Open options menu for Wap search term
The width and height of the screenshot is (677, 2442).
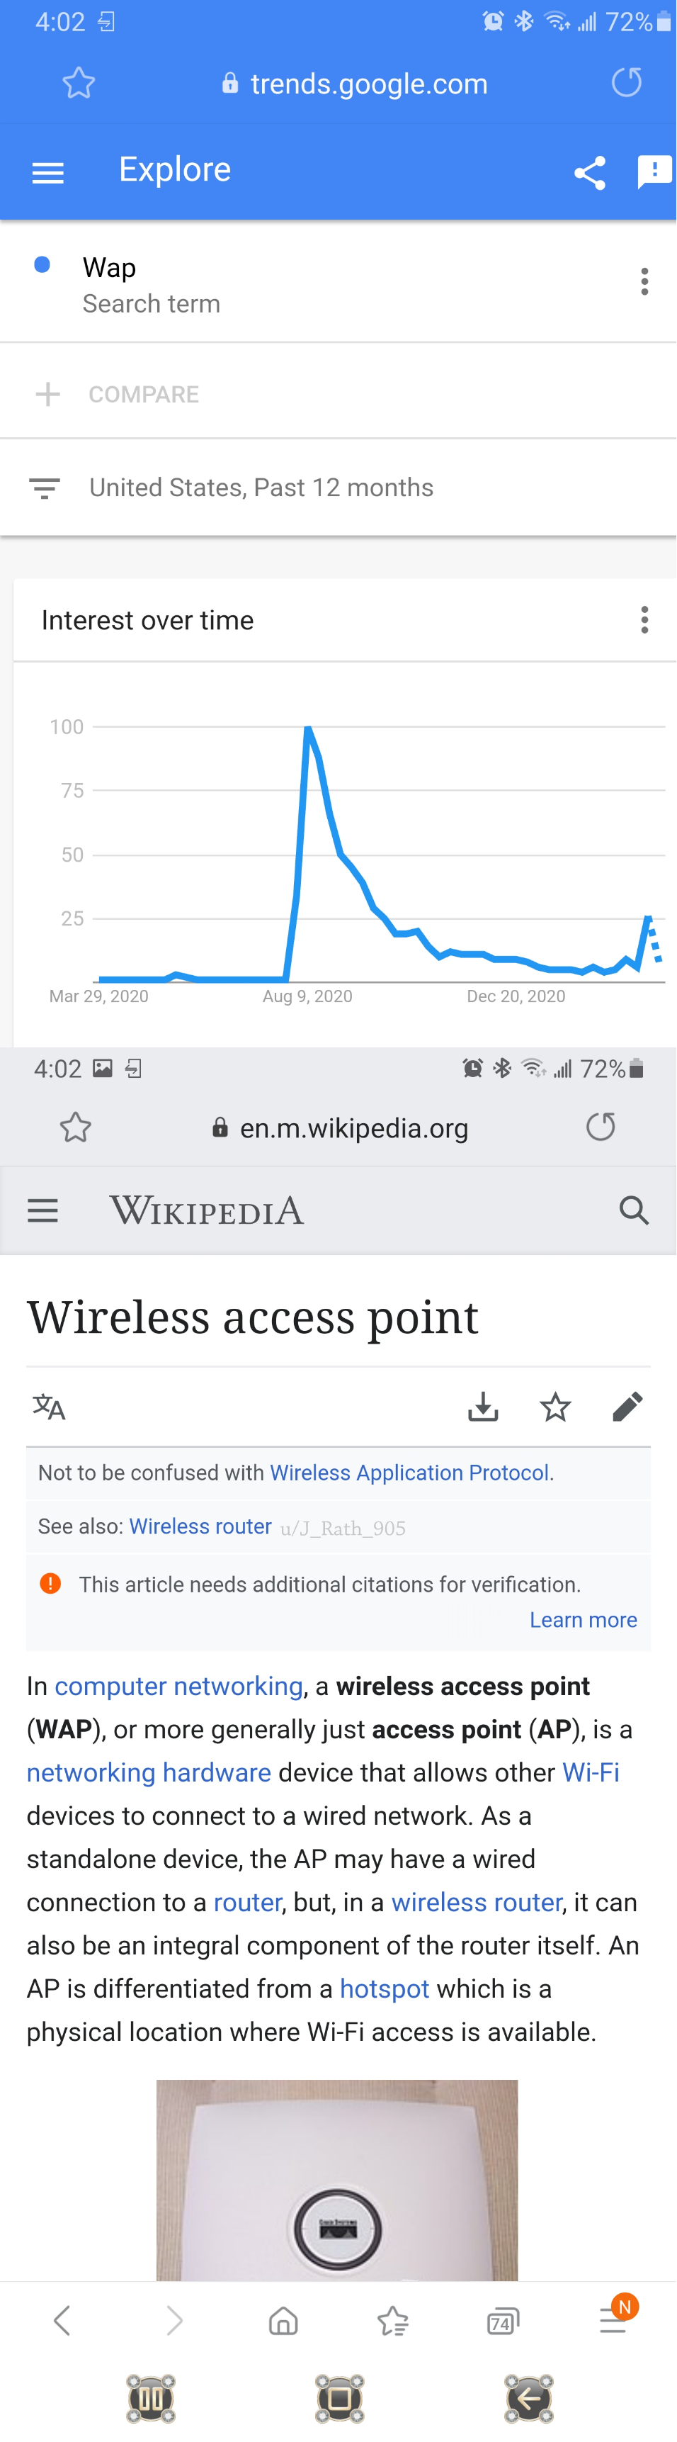tap(644, 281)
